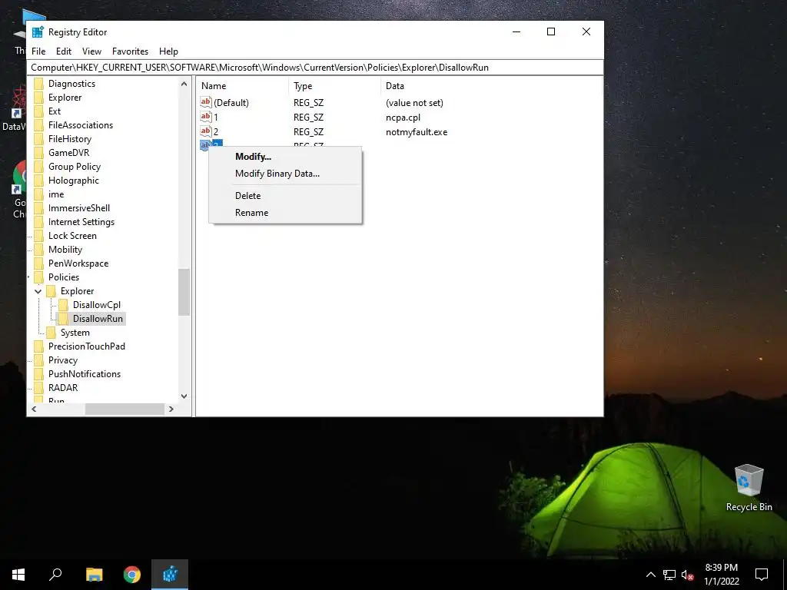Open File Explorer from the taskbar
Image resolution: width=787 pixels, height=590 pixels.
[94, 575]
